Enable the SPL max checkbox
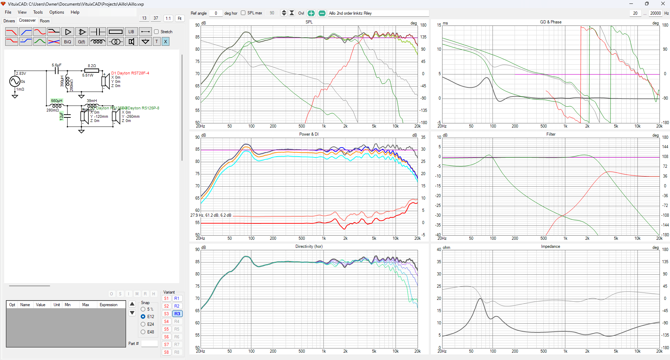This screenshot has height=360, width=670. [243, 13]
